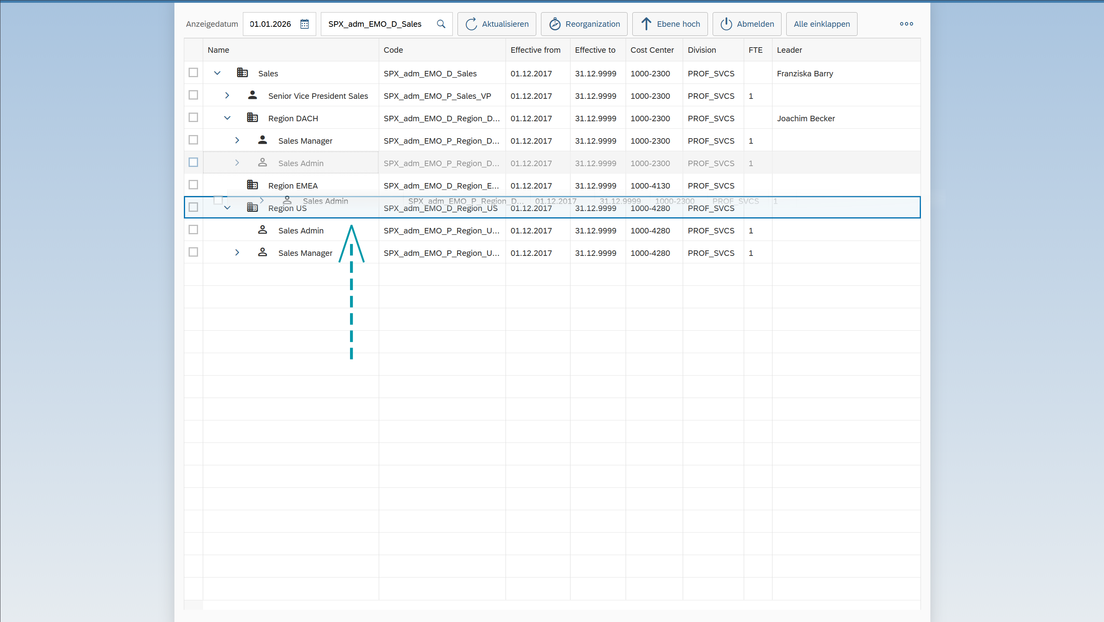Click the Sales department building icon
Screen dimensions: 1104x622
(x=242, y=73)
